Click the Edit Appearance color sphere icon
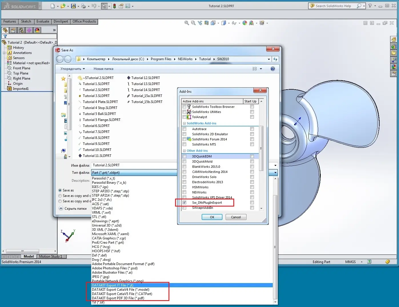Screen dimensions: 399x307 point(245,23)
